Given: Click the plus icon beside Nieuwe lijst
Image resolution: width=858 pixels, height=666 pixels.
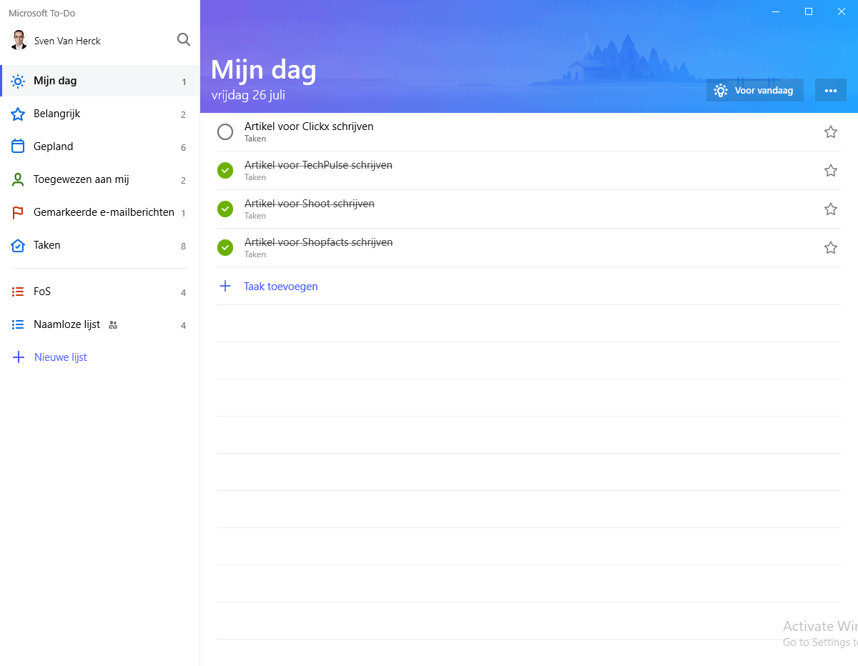Looking at the screenshot, I should pyautogui.click(x=19, y=357).
